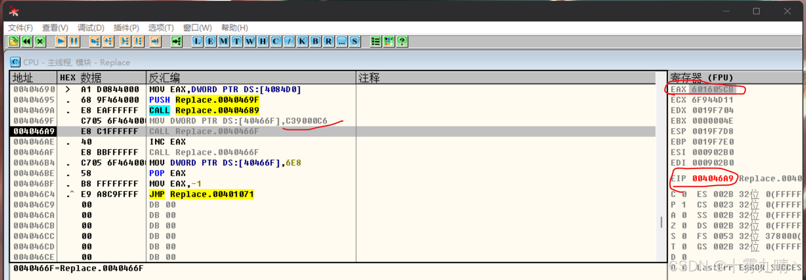Open the 调试(D) menu
The height and width of the screenshot is (280, 806).
click(91, 28)
